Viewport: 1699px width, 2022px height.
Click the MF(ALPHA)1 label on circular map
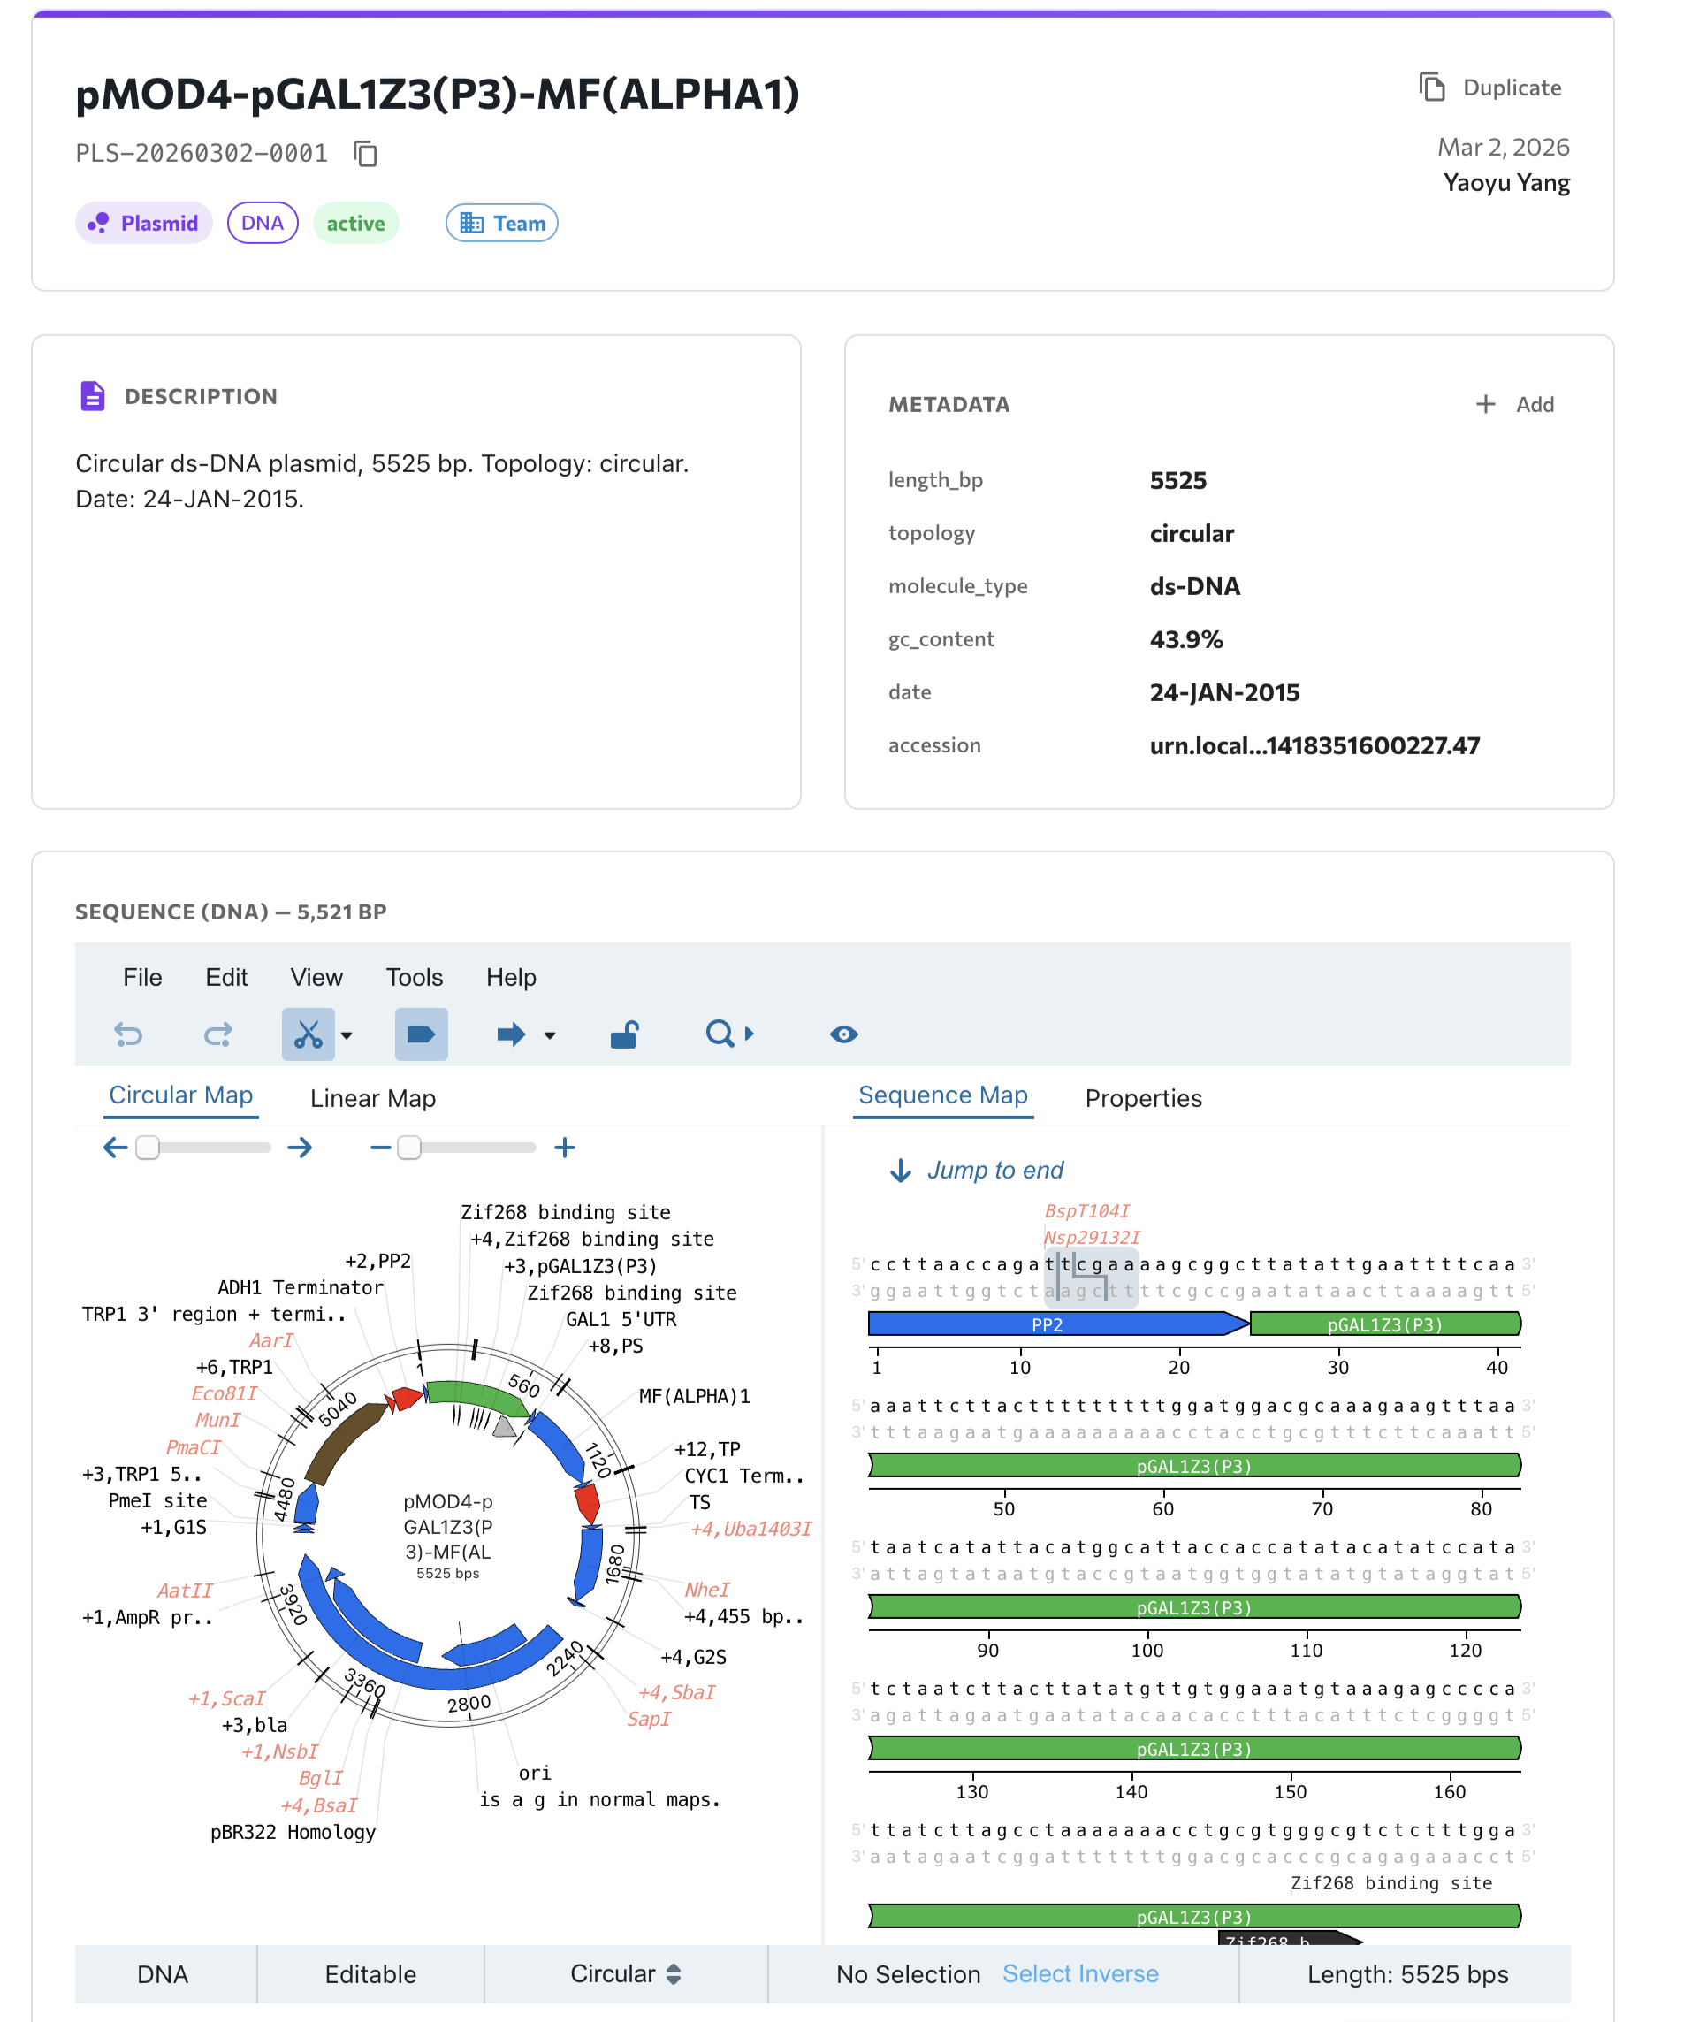click(x=695, y=1396)
